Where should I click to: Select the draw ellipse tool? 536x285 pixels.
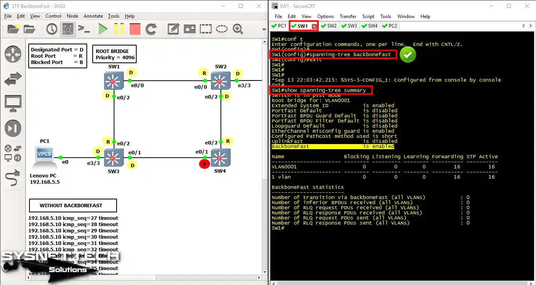coord(222,29)
